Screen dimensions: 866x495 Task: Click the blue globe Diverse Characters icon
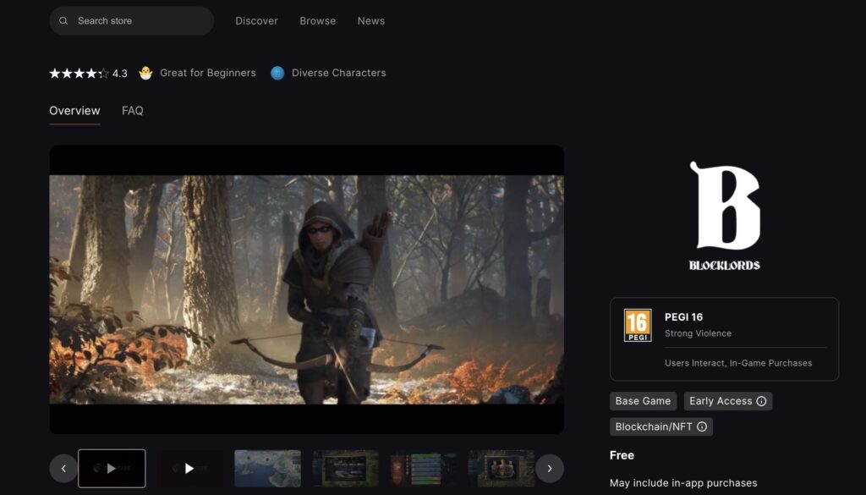pos(277,73)
